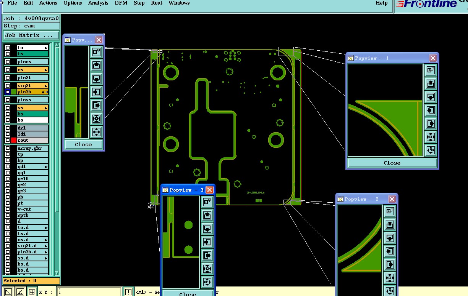468x296 pixels.
Task: Zoom out using Popview - 1 outward arrows icon
Action: (431, 150)
